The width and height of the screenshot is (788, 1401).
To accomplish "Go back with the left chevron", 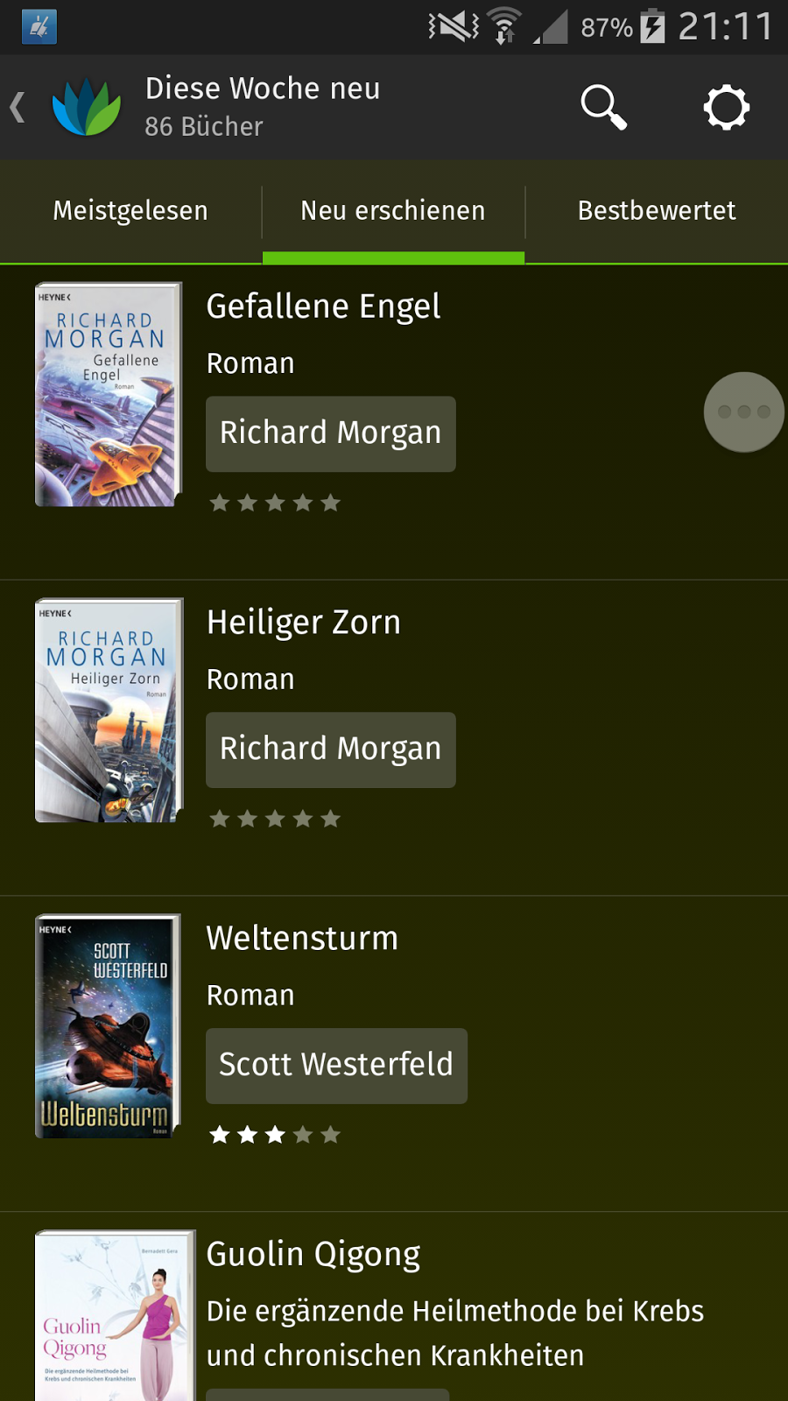I will 18,107.
